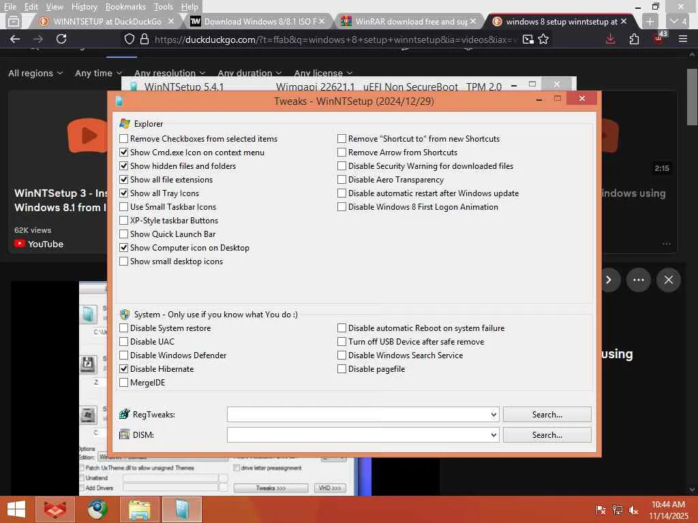Click the red fox taskbar icon

click(55, 509)
